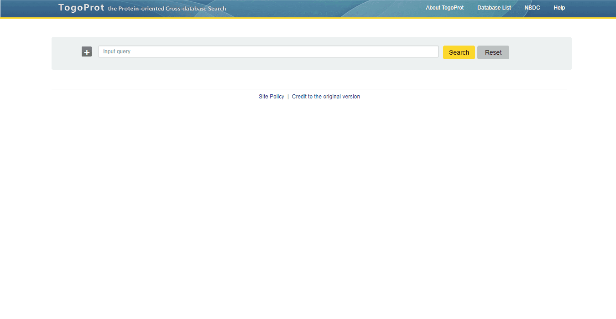Image resolution: width=616 pixels, height=319 pixels.
Task: Click the plus icon beside the query field
Action: (x=87, y=52)
